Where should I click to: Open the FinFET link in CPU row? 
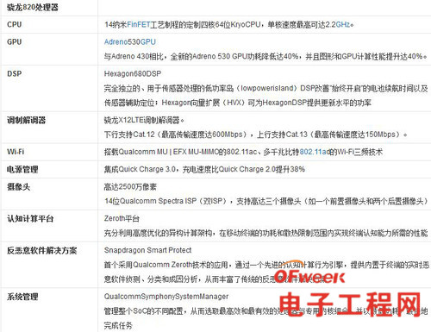click(139, 24)
